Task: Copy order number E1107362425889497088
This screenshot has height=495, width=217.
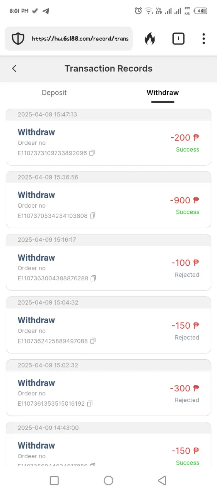Action: (93, 341)
